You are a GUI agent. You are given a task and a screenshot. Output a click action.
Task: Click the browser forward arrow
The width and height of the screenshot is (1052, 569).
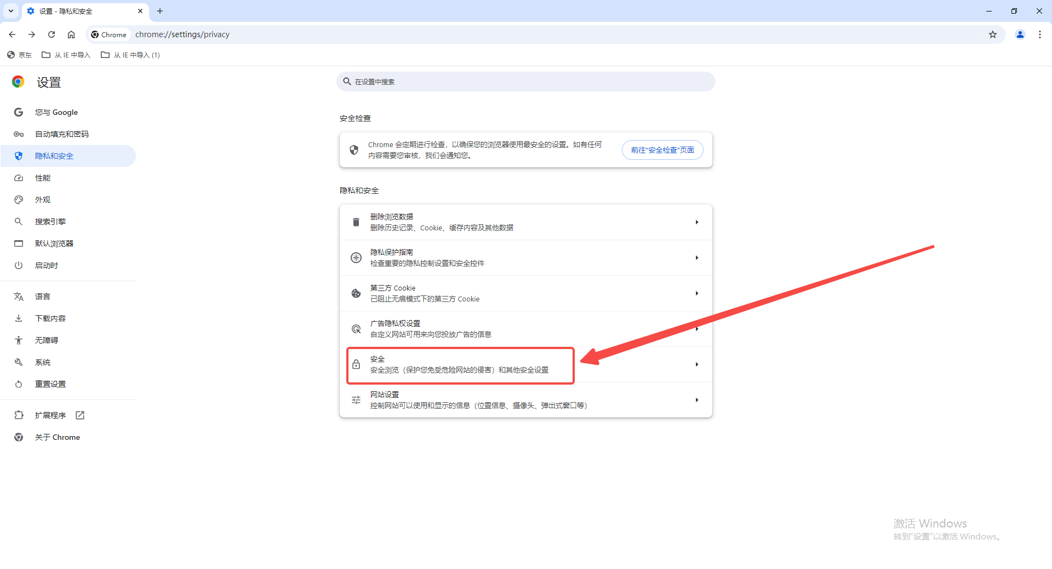(32, 34)
